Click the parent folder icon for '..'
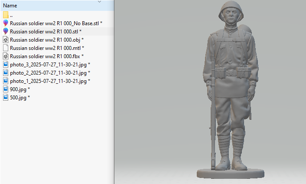 click(x=6, y=15)
